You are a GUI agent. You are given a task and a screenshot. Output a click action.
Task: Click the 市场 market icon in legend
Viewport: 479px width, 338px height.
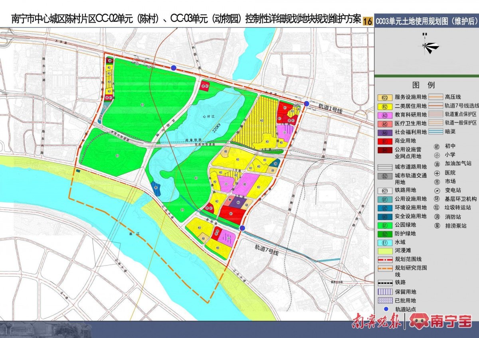[437, 181]
